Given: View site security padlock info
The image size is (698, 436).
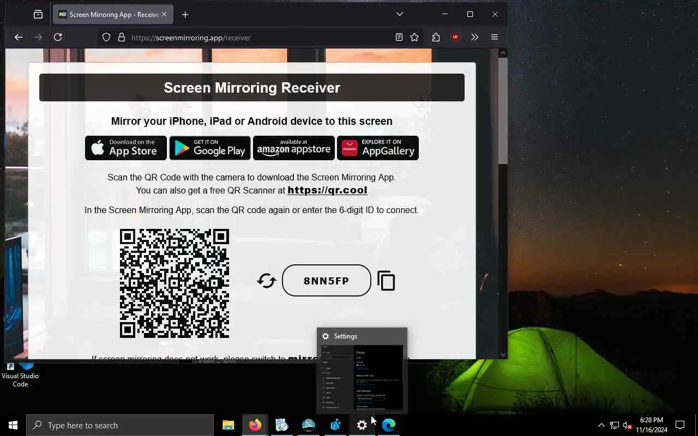Looking at the screenshot, I should (x=122, y=38).
